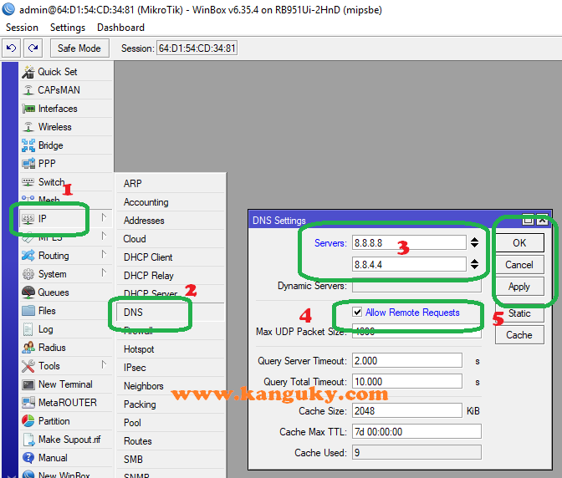This screenshot has width=562, height=478.
Task: Select SMB from the IP submenu
Action: [x=171, y=460]
